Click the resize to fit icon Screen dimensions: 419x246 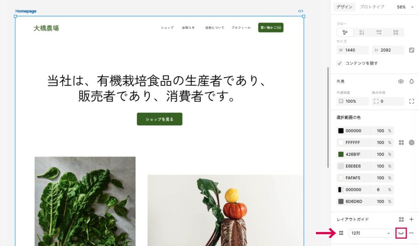412,50
